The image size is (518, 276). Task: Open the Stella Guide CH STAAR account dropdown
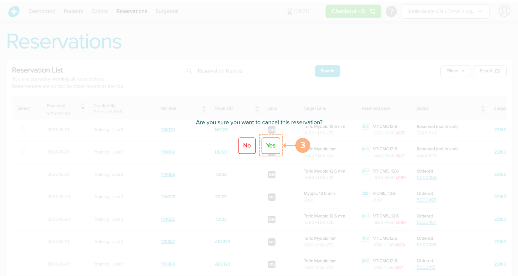click(445, 12)
